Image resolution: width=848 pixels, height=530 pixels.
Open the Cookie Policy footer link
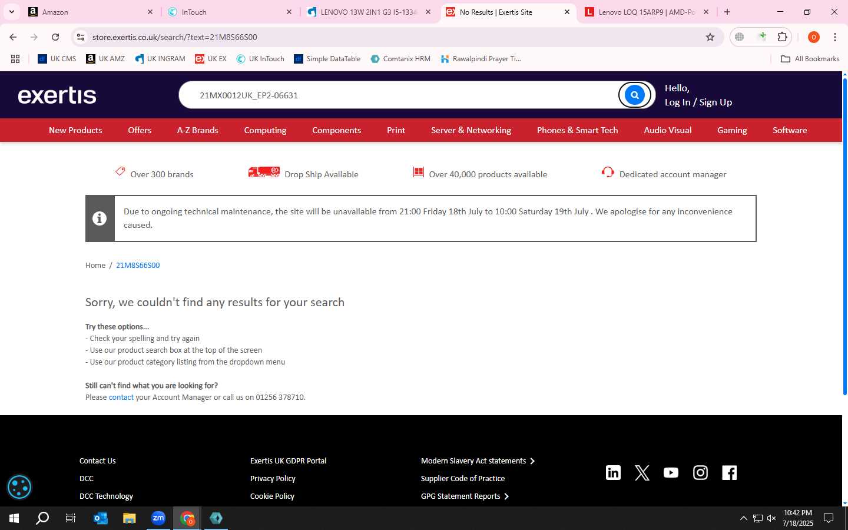point(272,496)
